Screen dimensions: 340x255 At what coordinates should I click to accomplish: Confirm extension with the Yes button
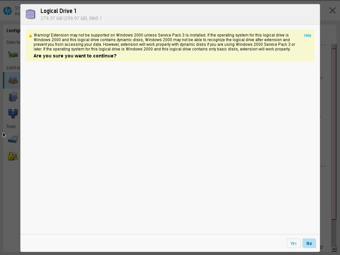click(x=293, y=243)
